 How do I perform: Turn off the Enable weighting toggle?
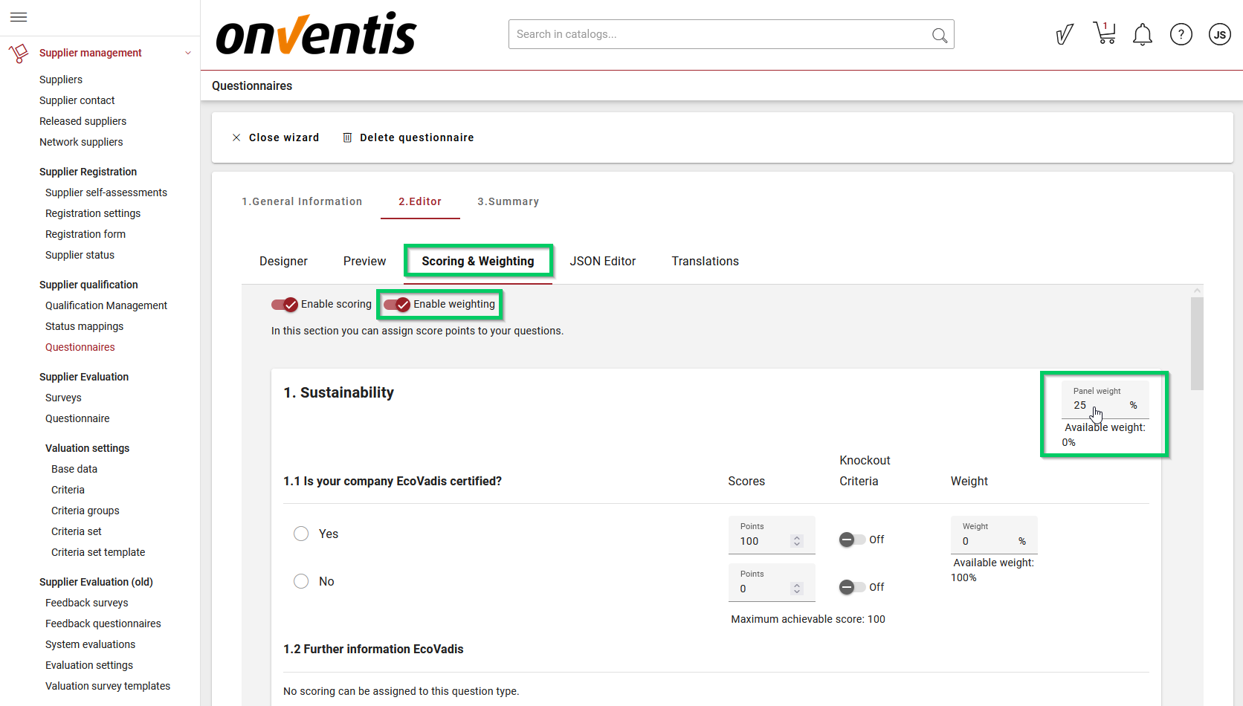point(397,305)
